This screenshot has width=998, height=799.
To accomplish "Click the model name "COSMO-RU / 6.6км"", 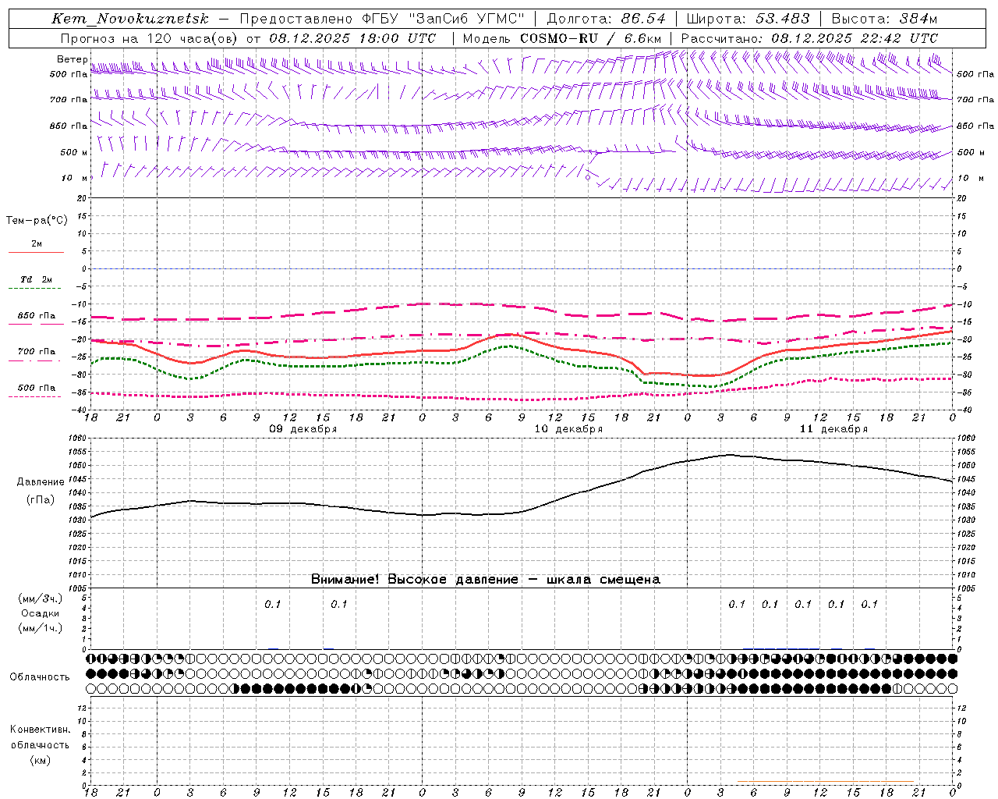I will click(590, 38).
